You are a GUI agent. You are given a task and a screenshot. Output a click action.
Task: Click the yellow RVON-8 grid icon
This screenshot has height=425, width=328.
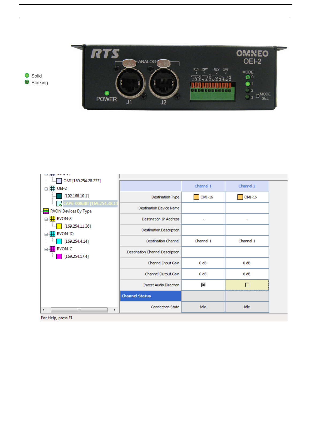(52, 219)
